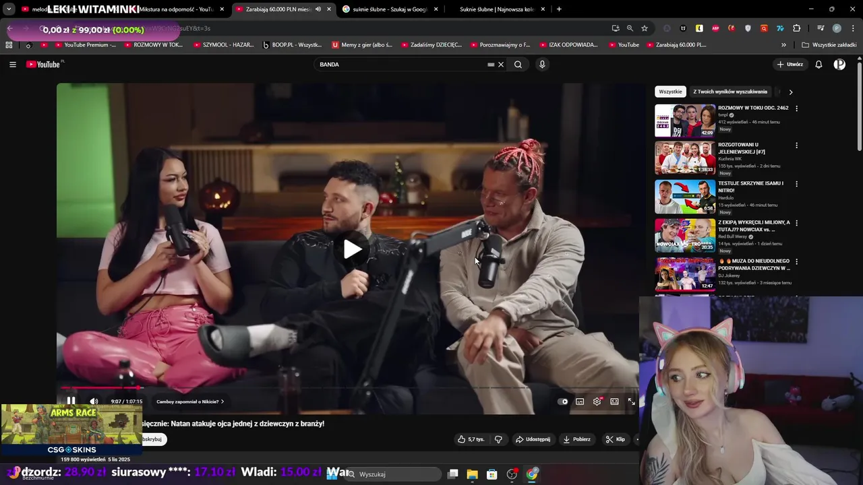Open Task View on the taskbar
Screen dimensions: 863x485
453,474
